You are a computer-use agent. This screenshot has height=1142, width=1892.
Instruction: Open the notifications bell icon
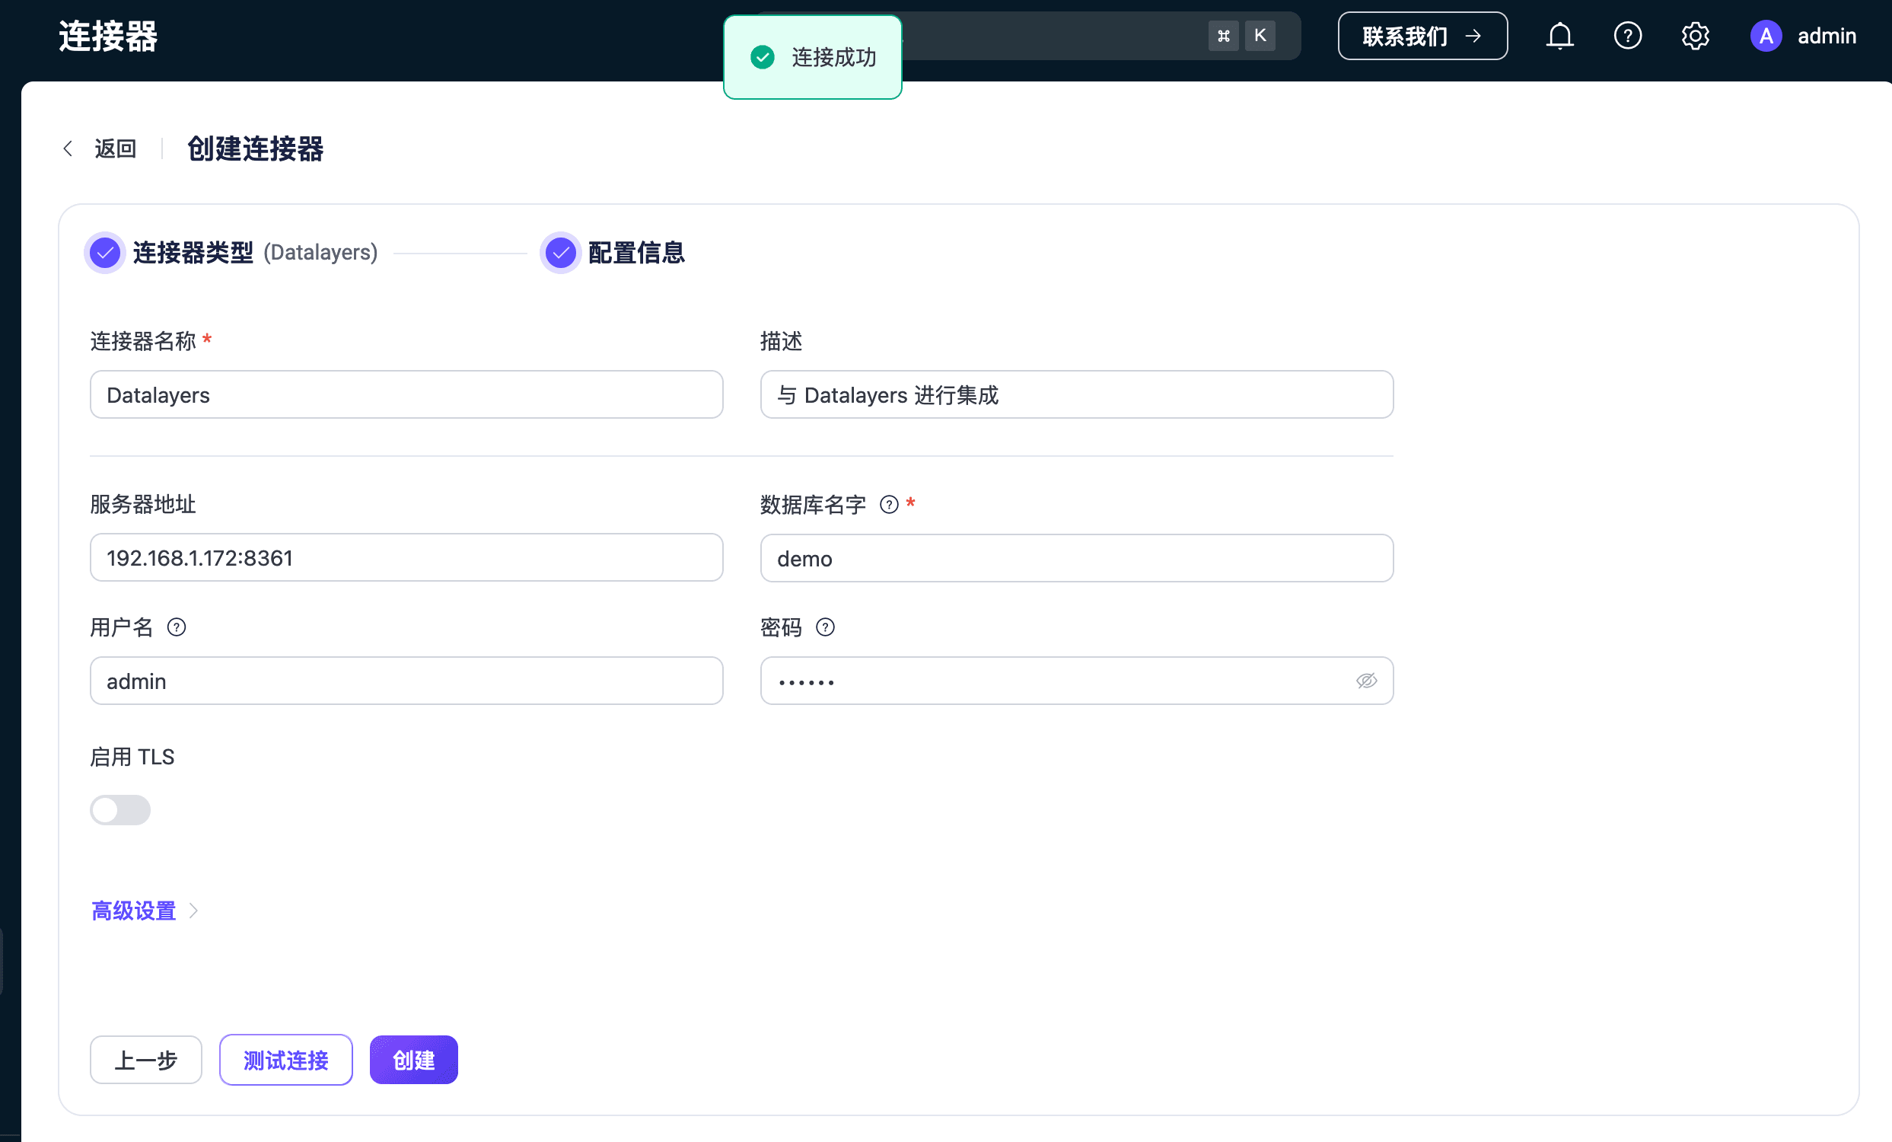tap(1559, 35)
